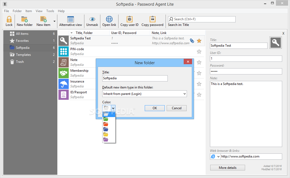The image size is (290, 178).
Task: Close details panel with X
Action: 283,33
